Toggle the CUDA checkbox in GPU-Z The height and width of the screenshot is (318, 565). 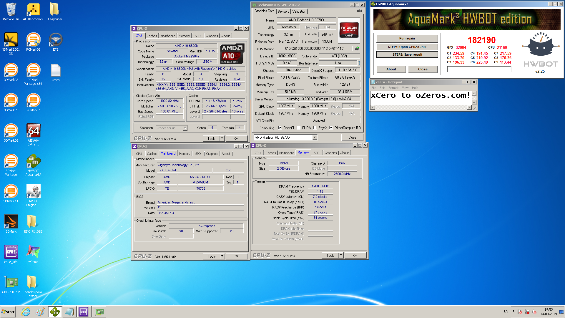(x=299, y=128)
